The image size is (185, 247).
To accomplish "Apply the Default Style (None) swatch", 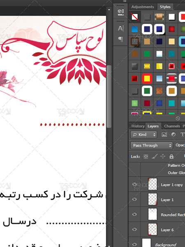I will tap(135, 17).
